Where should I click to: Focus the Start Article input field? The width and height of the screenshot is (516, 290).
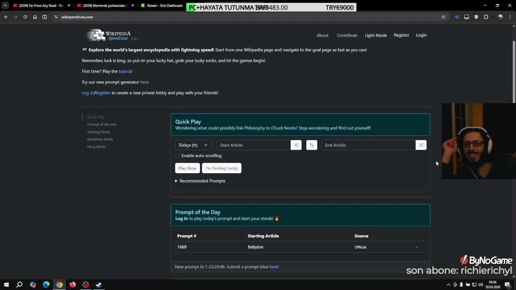(x=254, y=145)
